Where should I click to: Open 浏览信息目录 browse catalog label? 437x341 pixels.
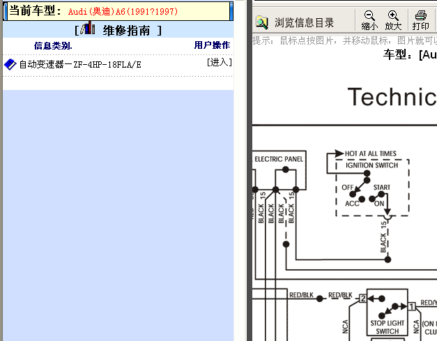coord(304,22)
